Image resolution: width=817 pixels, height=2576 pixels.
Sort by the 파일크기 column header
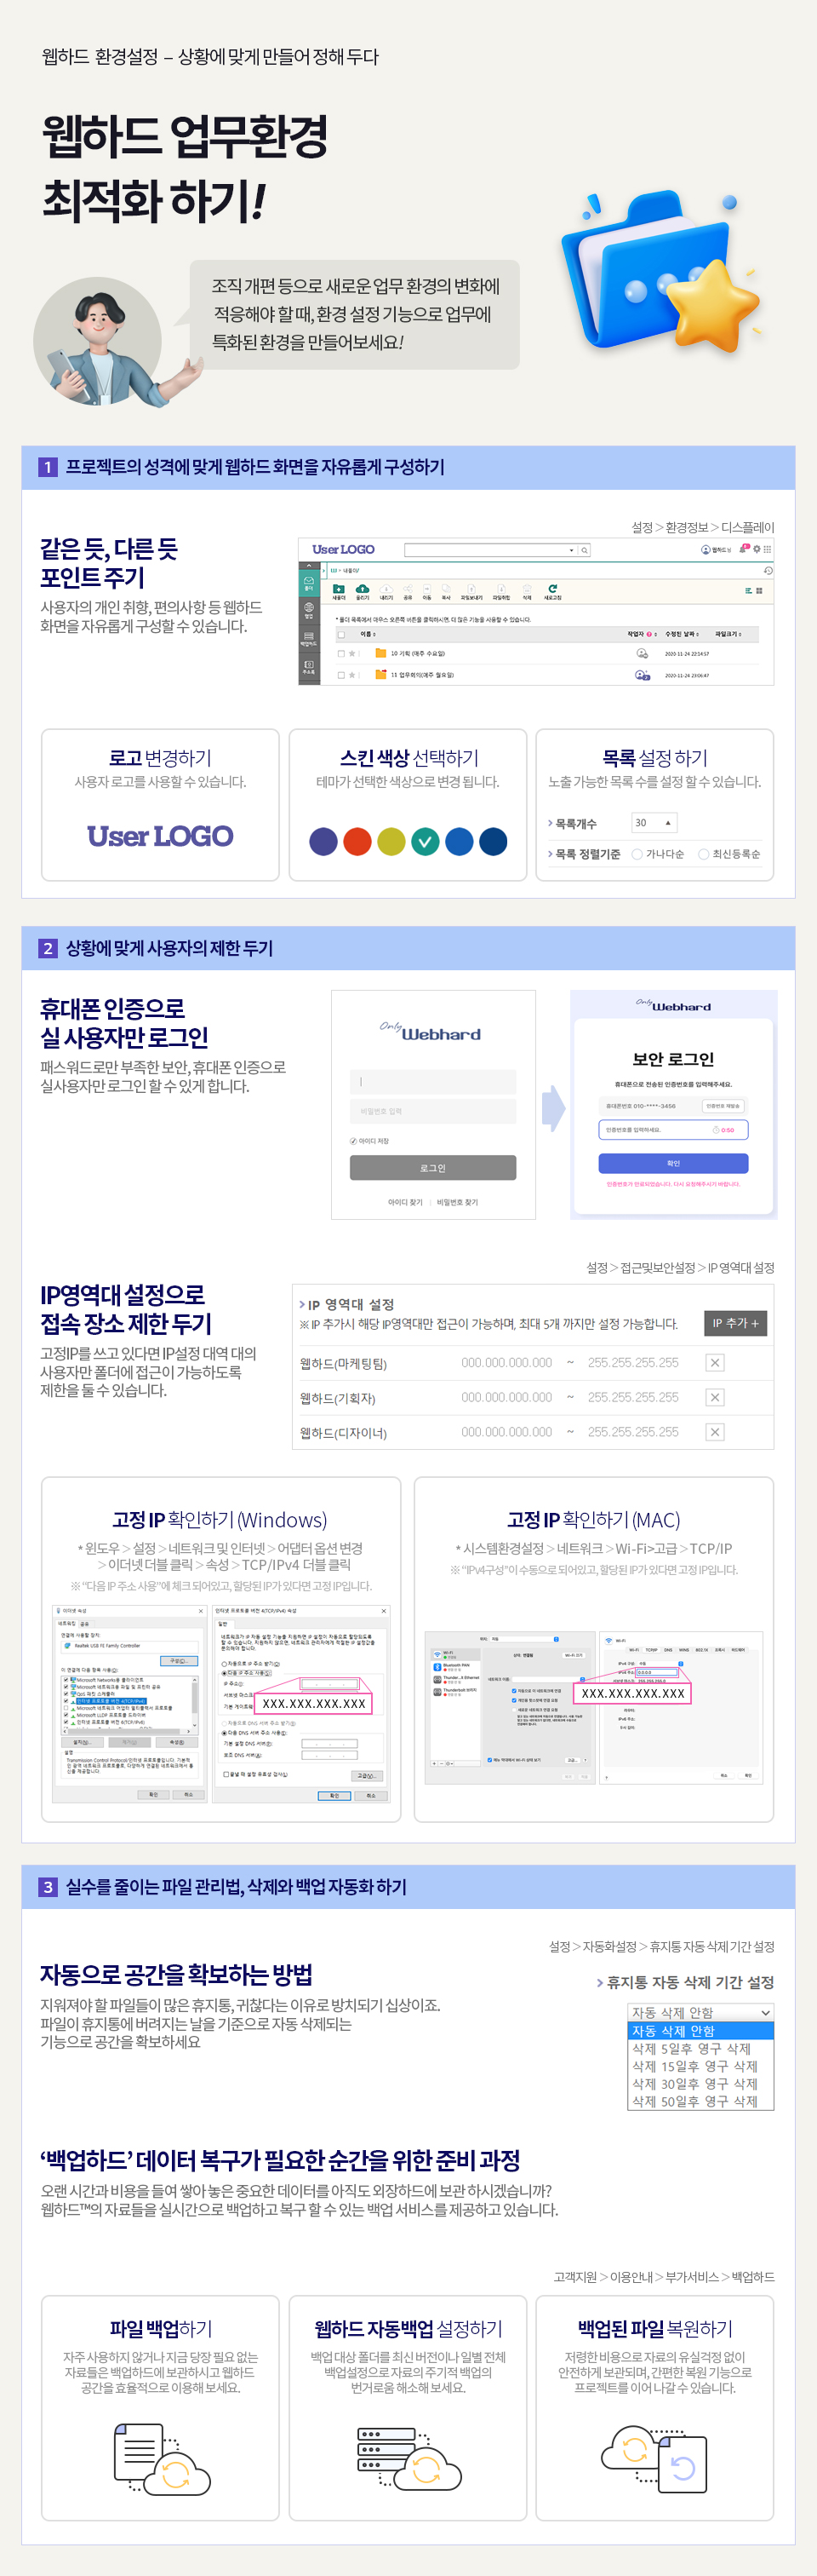(728, 634)
